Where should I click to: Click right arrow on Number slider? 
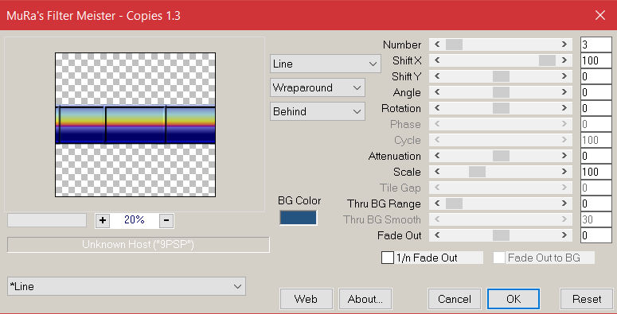tap(564, 45)
